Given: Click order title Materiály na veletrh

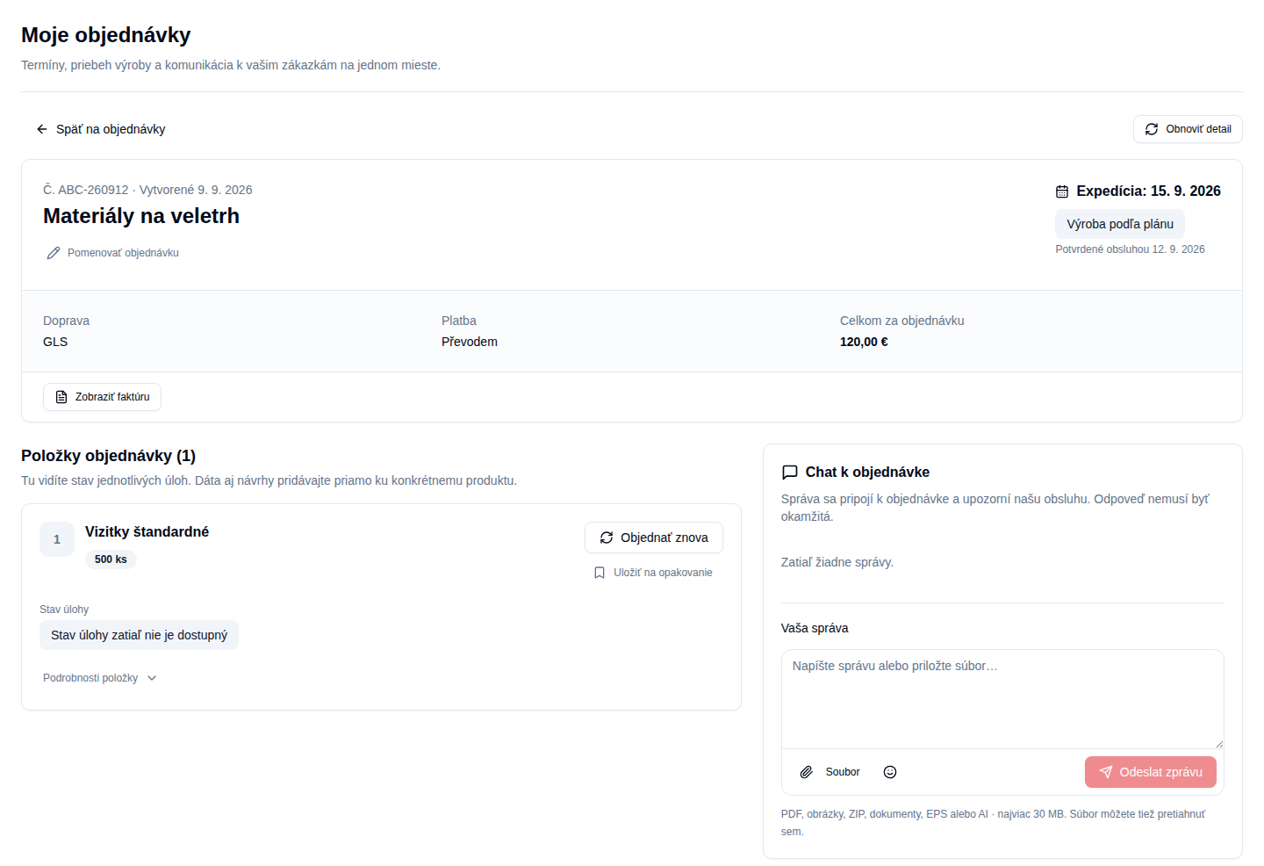Looking at the screenshot, I should [141, 216].
